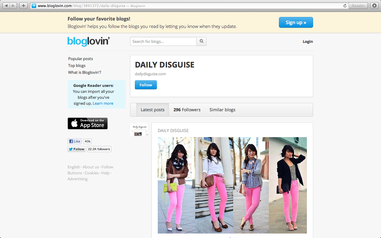Screen dimensions: 381x238
Task: Reload the page using the refresh icon
Action: pyautogui.click(x=345, y=6)
